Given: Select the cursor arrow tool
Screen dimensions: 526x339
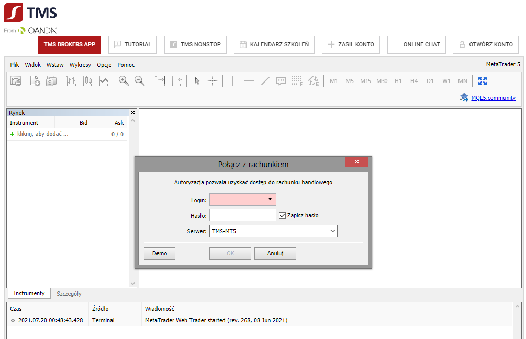Looking at the screenshot, I should point(197,81).
